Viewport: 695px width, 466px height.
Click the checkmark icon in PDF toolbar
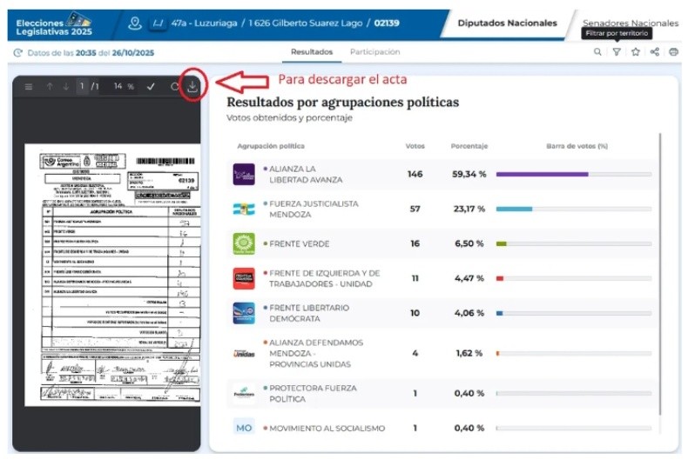[151, 87]
